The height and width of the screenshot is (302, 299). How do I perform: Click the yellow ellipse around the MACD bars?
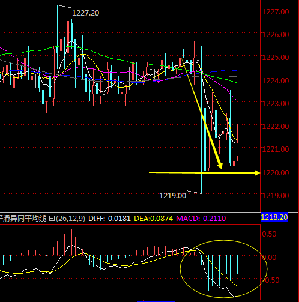tap(223, 268)
